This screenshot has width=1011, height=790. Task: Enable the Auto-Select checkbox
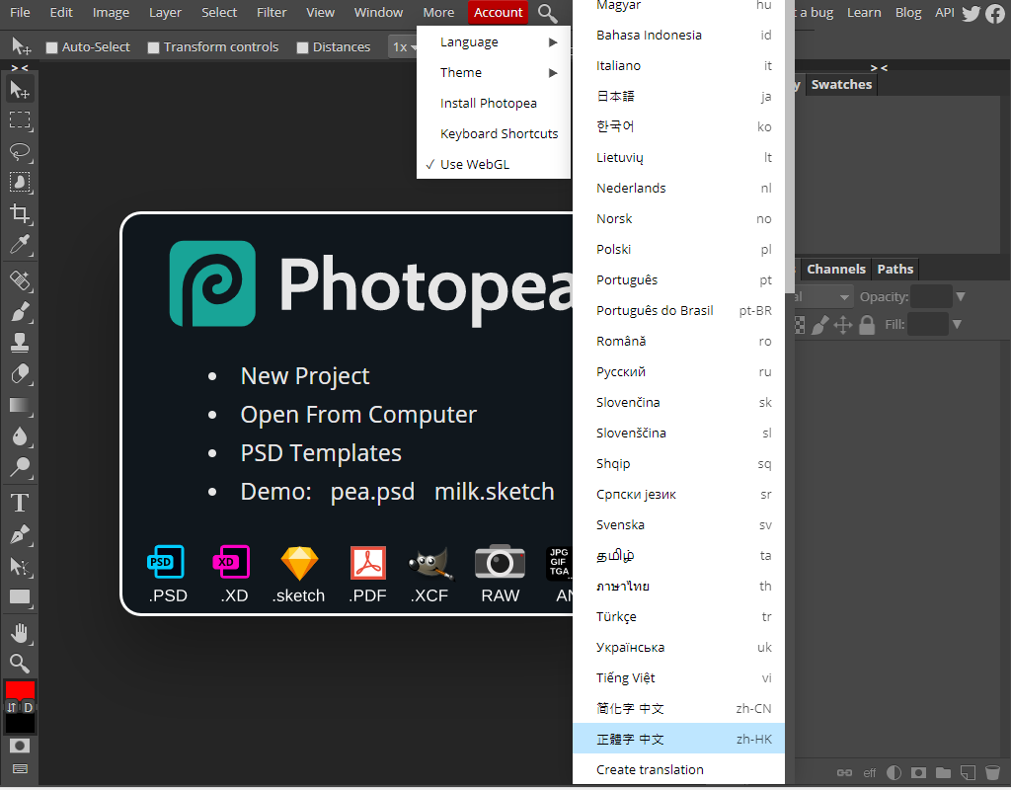52,47
